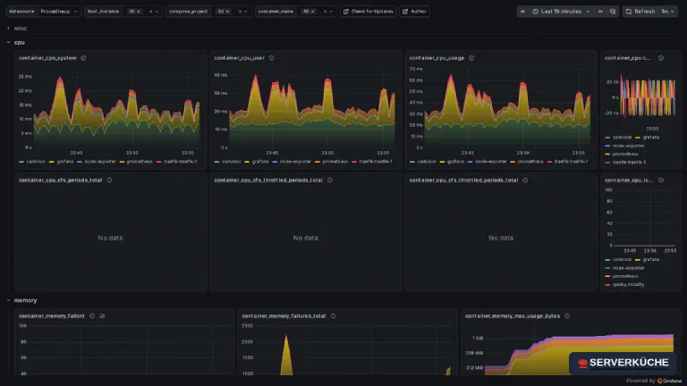Open the host_instance variable dropdown arrow
Screen dimensions: 687x386
(x=157, y=12)
